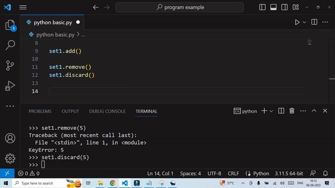Switch to the OUTPUT panel tab
335x188 pixels.
pos(70,111)
